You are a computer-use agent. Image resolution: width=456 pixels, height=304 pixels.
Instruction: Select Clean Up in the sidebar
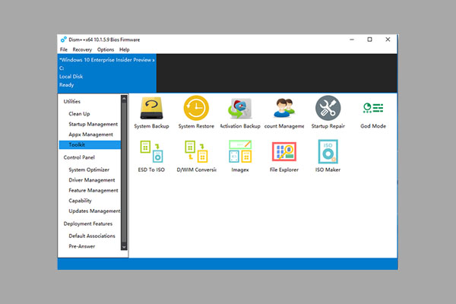tap(79, 114)
